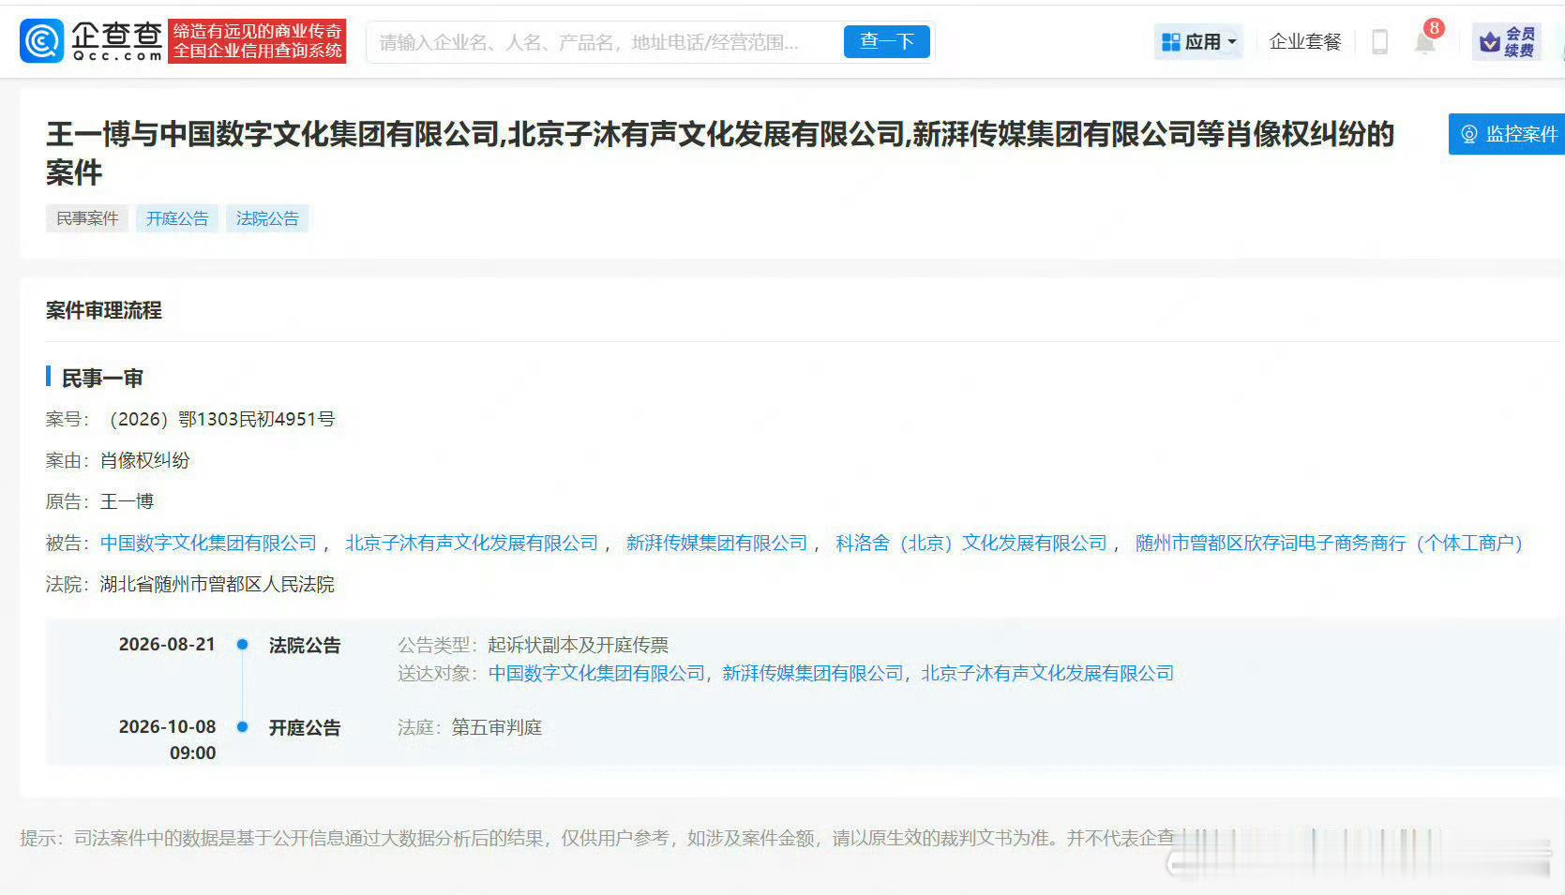
Task: Click the 案件审理流程 heading
Action: pyautogui.click(x=104, y=310)
